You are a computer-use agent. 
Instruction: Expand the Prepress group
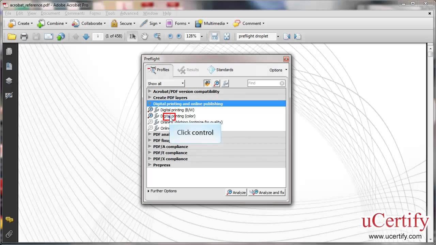150,165
